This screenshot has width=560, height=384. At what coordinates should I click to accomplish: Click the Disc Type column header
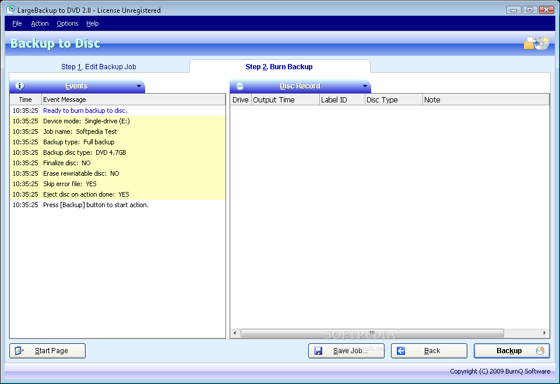[393, 100]
